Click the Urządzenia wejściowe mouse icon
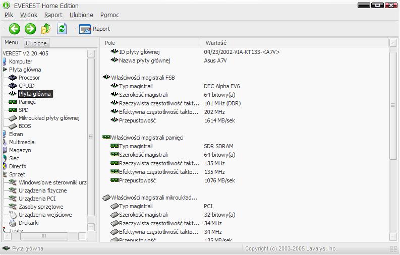Screen dimensions: 400x255 click(x=13, y=215)
